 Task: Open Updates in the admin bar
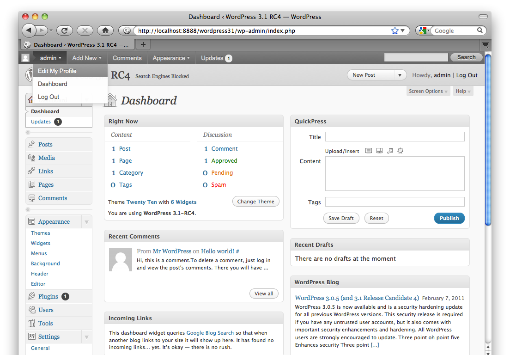tap(216, 58)
